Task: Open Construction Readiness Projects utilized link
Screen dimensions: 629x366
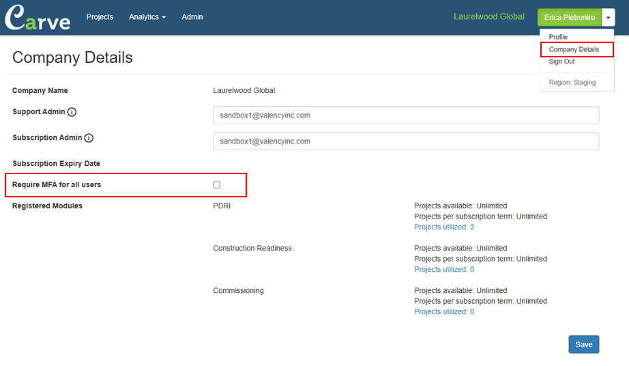Action: point(444,269)
